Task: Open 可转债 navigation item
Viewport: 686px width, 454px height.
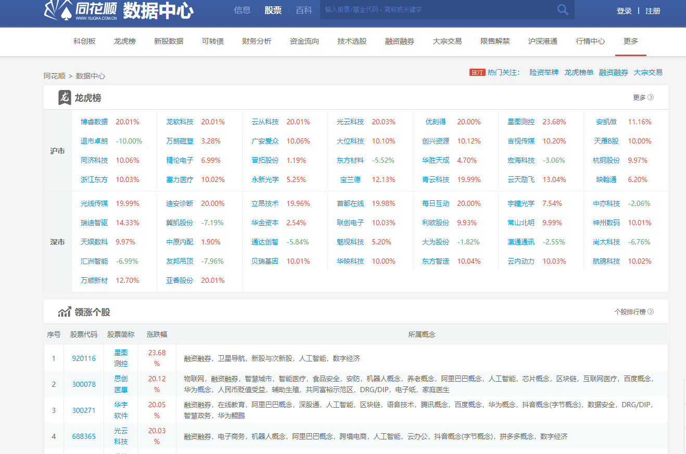Action: tap(213, 41)
